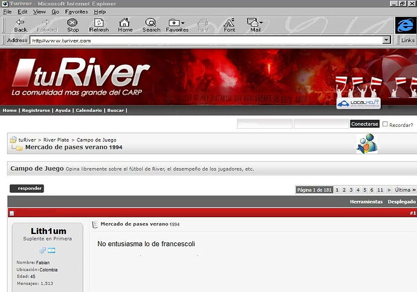417x292 pixels.
Task: Go back with the Back toolbar button
Action: click(x=21, y=25)
